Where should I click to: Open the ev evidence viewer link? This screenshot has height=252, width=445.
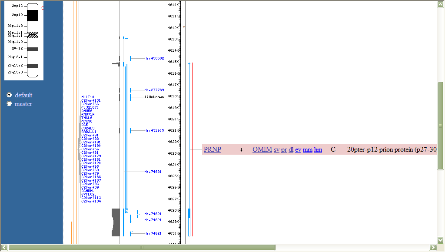[x=298, y=150]
